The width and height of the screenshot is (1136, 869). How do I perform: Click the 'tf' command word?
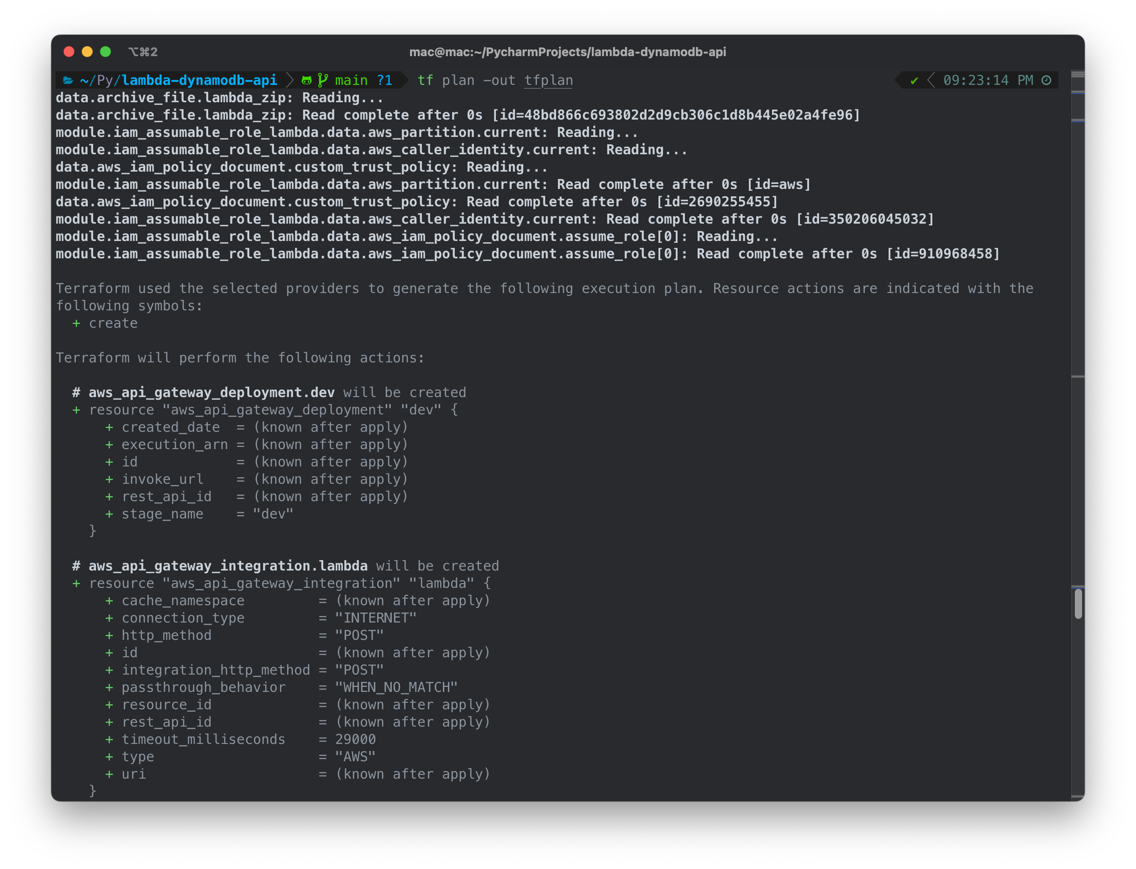click(x=425, y=80)
